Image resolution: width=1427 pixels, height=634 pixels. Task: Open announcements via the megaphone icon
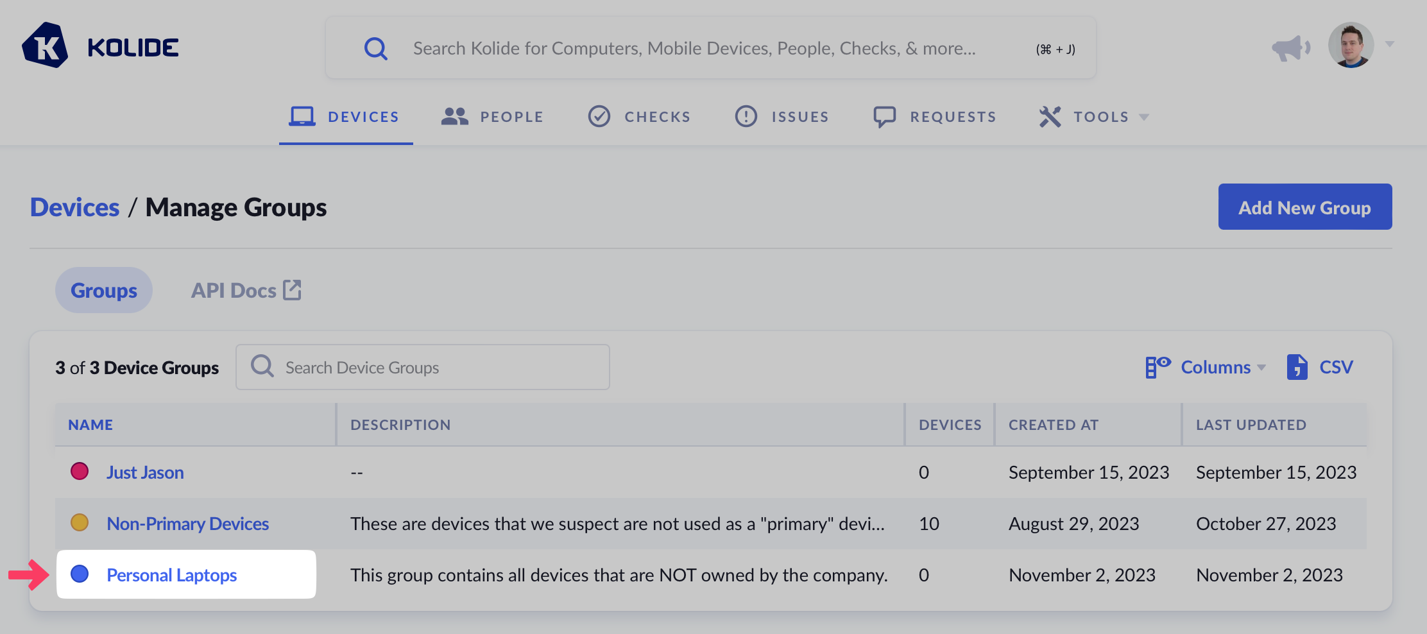pyautogui.click(x=1290, y=47)
